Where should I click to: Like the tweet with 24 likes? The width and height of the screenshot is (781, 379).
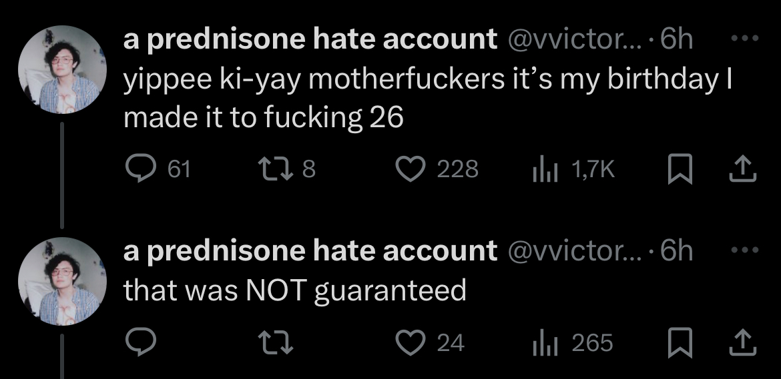click(x=430, y=343)
